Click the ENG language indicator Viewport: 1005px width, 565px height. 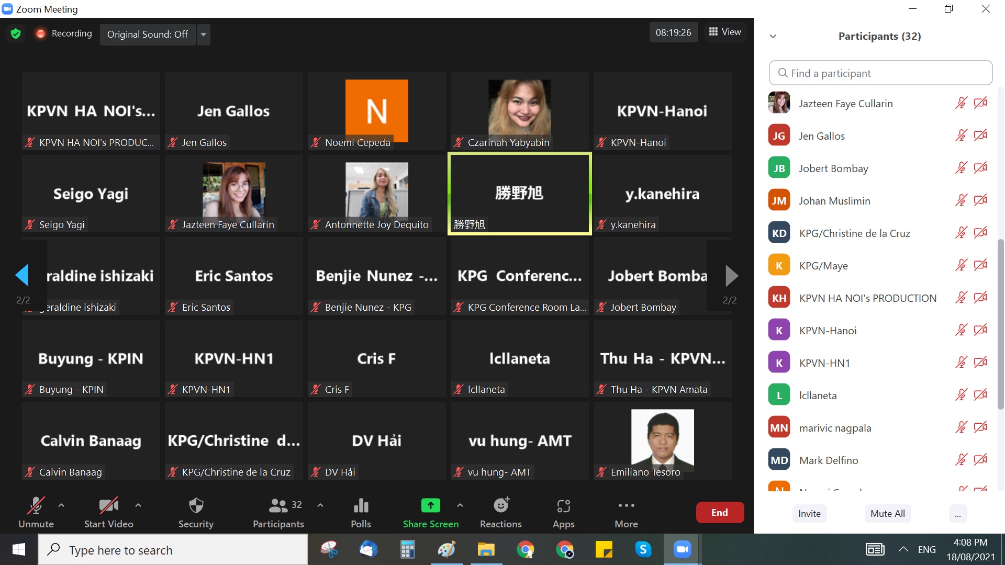[x=926, y=550]
